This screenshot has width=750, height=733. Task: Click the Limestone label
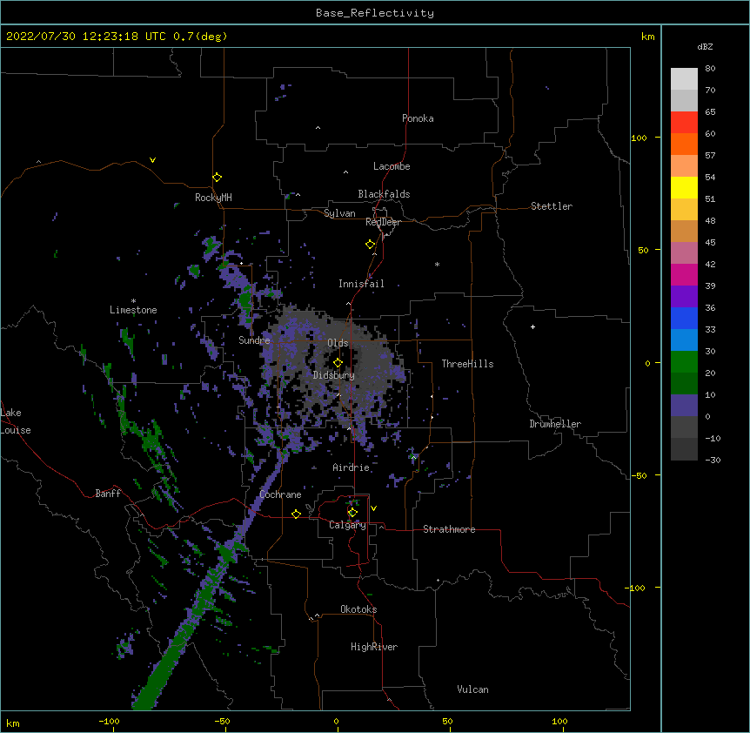pos(133,310)
